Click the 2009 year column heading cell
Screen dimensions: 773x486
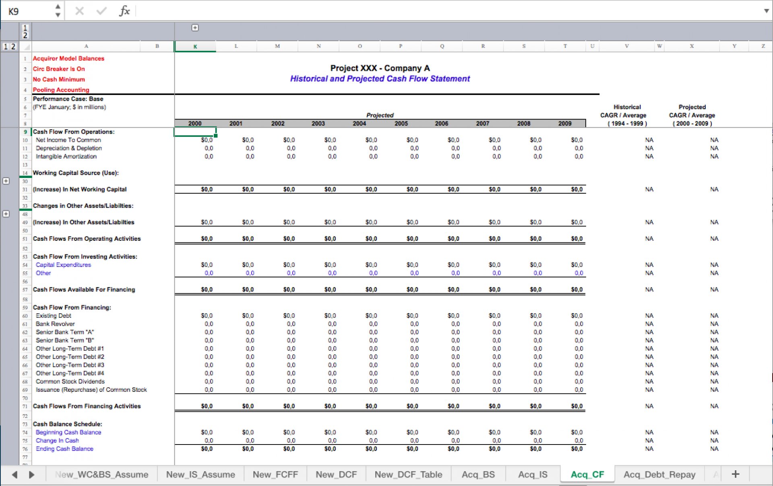565,124
